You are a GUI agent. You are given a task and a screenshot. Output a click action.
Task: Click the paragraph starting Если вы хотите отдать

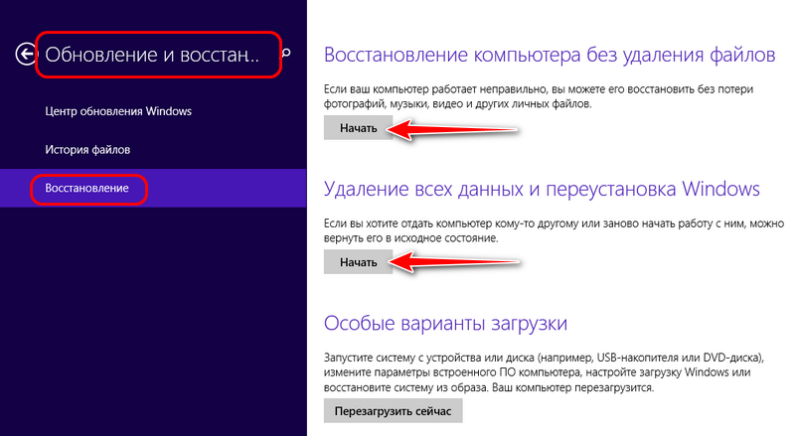pos(554,230)
